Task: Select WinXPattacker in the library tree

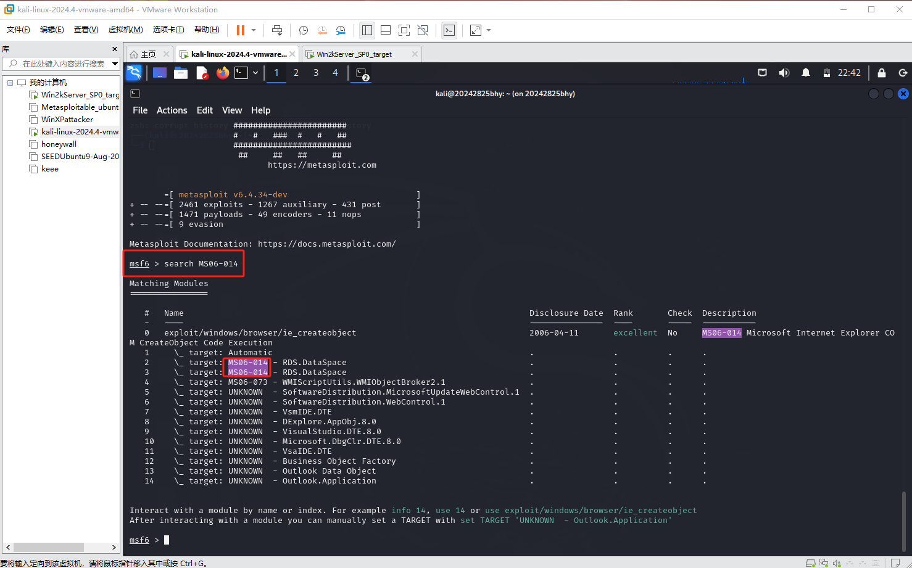Action: click(x=62, y=120)
